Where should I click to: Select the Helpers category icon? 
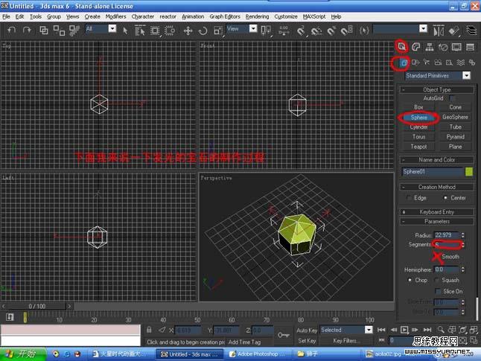449,63
